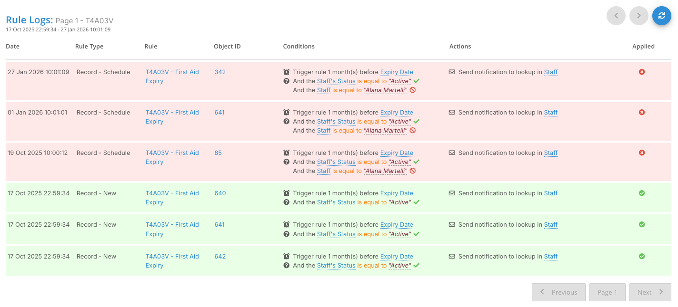Click envelope icon in 01 Jan 2026 row

(x=452, y=113)
